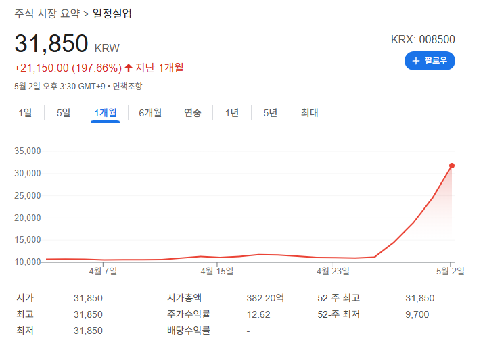The height and width of the screenshot is (342, 483).
Task: Click the 4월 7일 axis label
Action: pyautogui.click(x=103, y=271)
